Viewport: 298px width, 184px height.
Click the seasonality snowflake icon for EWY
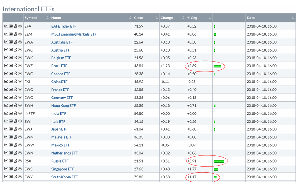(20, 177)
